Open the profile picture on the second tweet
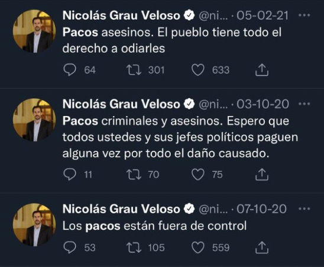324x267 pixels. pyautogui.click(x=34, y=120)
